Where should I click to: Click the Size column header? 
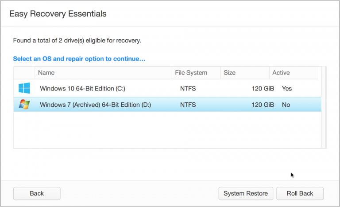coord(229,73)
